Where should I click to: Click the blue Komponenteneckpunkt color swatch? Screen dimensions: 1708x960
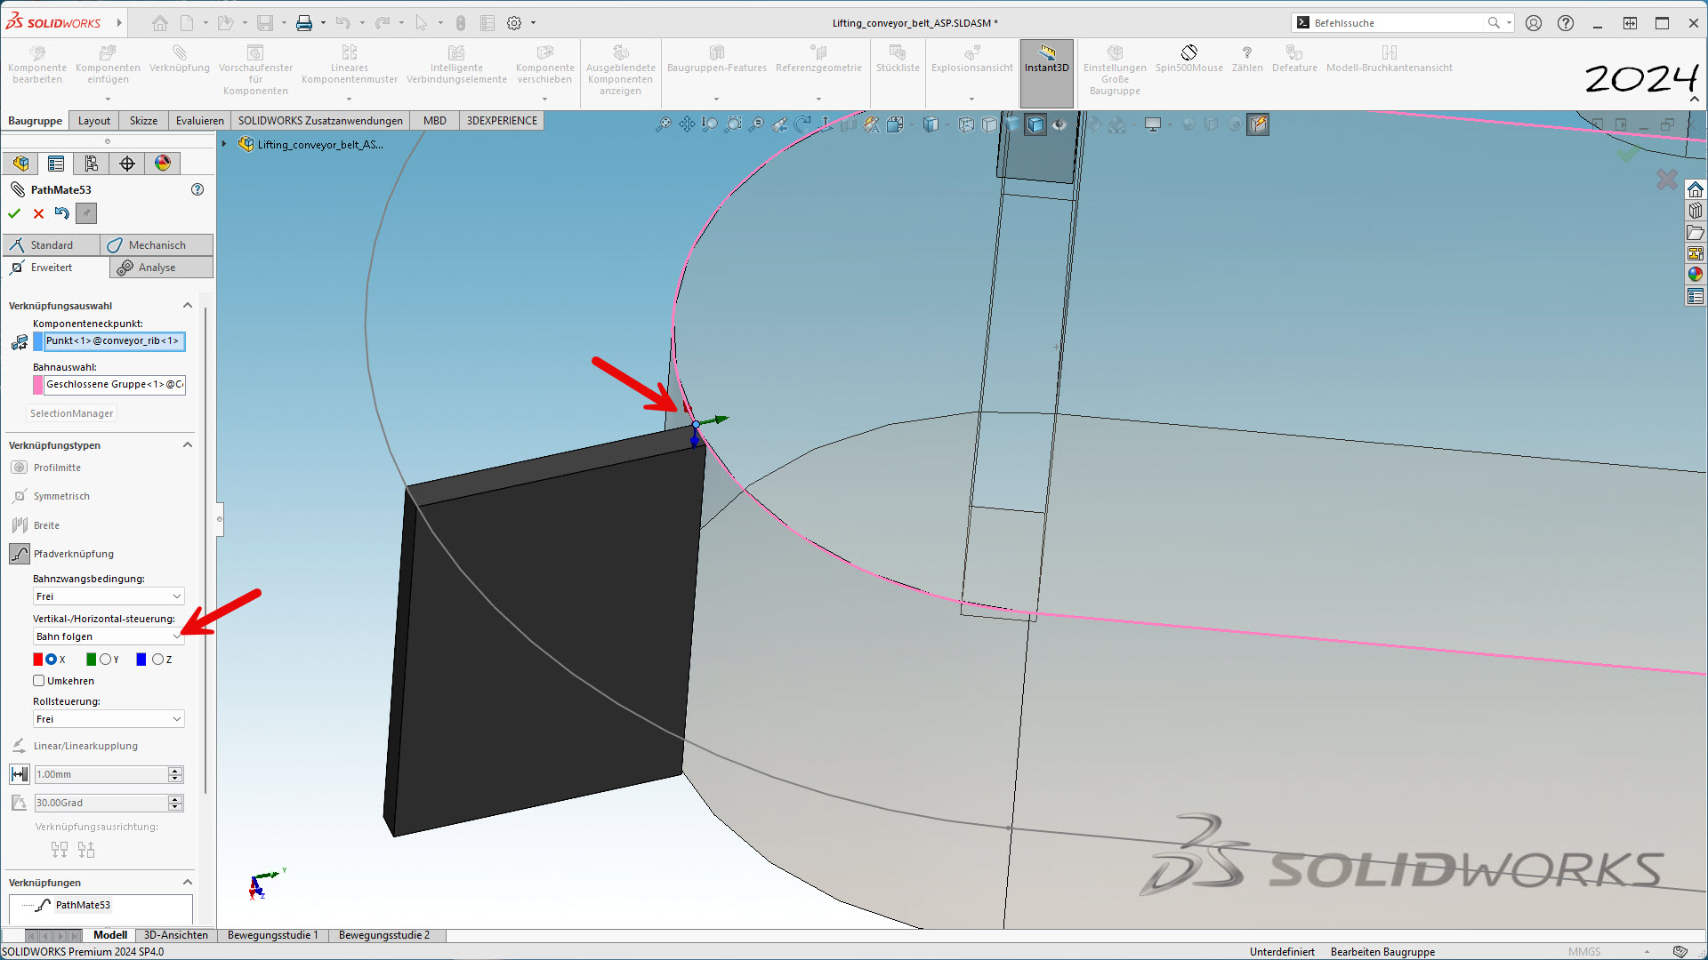pos(38,341)
